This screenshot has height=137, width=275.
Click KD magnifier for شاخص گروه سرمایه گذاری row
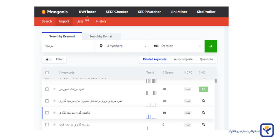click(x=203, y=113)
